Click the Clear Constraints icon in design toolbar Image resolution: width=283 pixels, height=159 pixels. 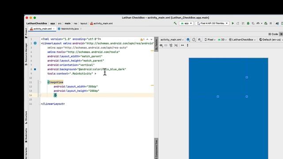click(171, 45)
